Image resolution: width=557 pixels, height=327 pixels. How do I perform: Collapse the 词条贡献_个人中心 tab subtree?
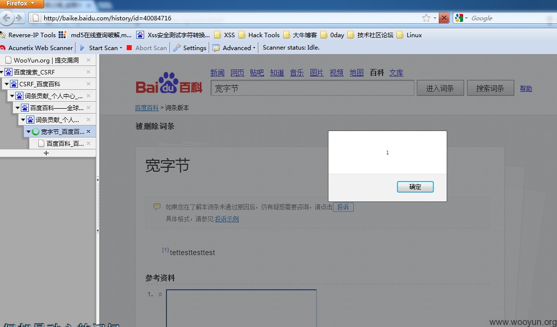click(x=12, y=96)
